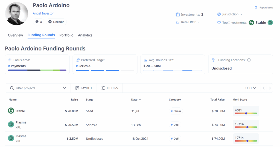Click the Focus Area colored distribution bar
The image size is (280, 147).
(x=37, y=70)
